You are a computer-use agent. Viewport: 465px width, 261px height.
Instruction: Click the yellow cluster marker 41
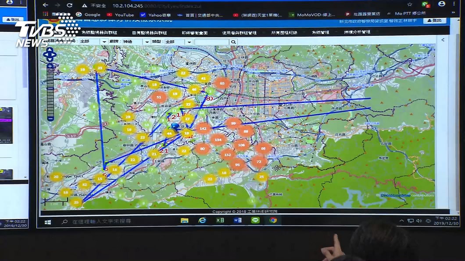(x=203, y=78)
